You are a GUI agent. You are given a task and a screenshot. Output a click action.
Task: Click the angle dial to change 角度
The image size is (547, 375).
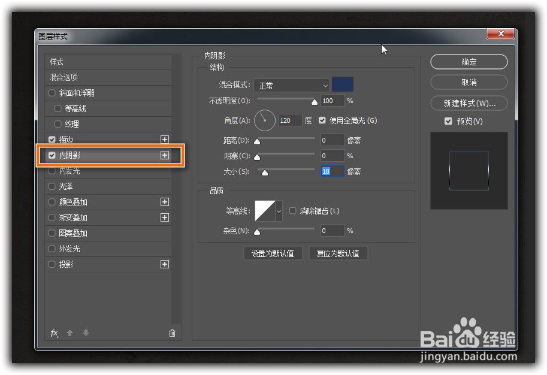pyautogui.click(x=264, y=120)
